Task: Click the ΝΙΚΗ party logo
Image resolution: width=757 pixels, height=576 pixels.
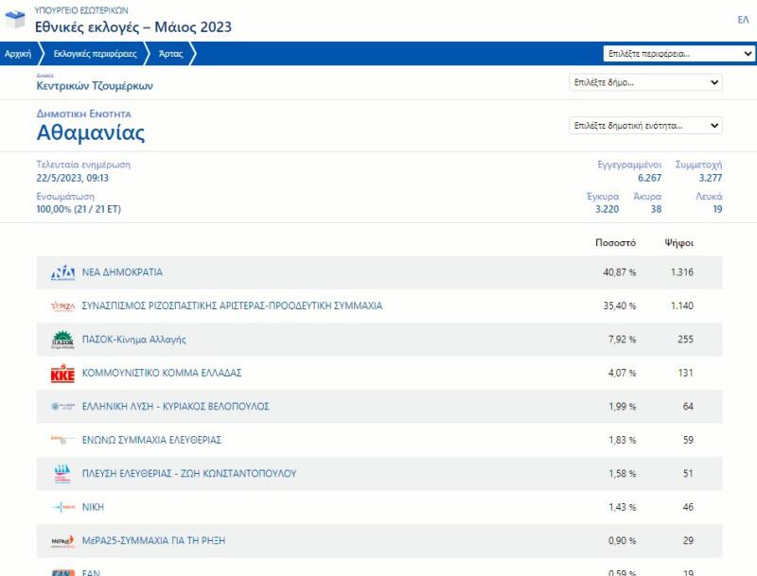Action: click(x=62, y=508)
